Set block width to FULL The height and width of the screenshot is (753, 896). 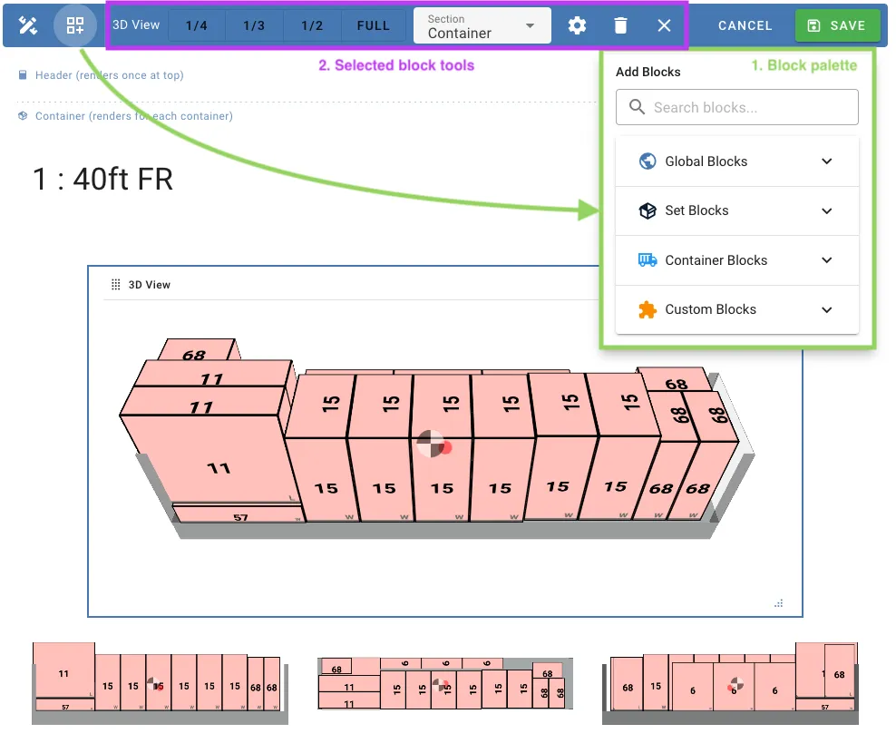(373, 25)
